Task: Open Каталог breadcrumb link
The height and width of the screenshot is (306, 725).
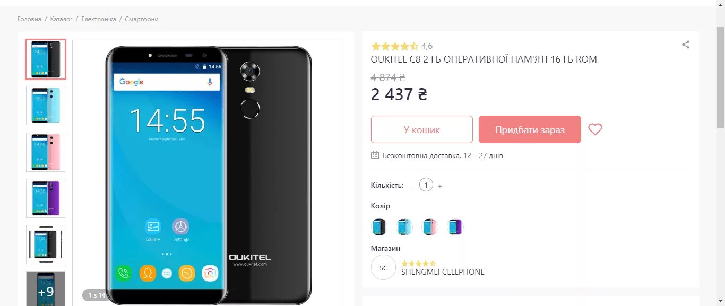Action: (62, 19)
